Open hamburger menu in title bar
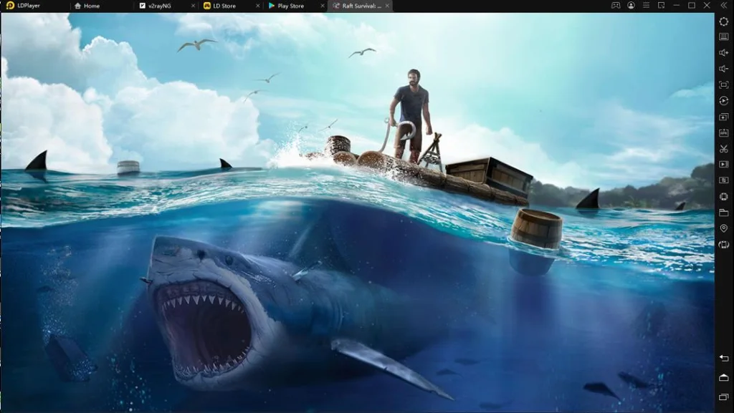Screen dimensions: 734x413 point(646,6)
